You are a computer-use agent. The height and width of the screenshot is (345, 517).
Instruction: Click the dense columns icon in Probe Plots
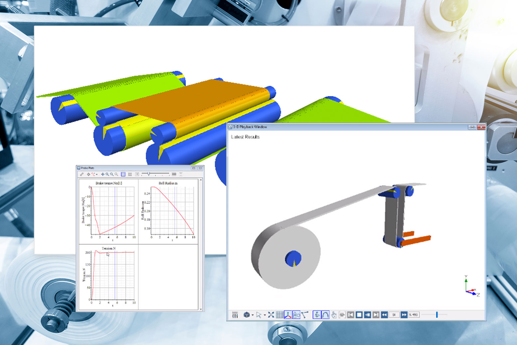[174, 174]
